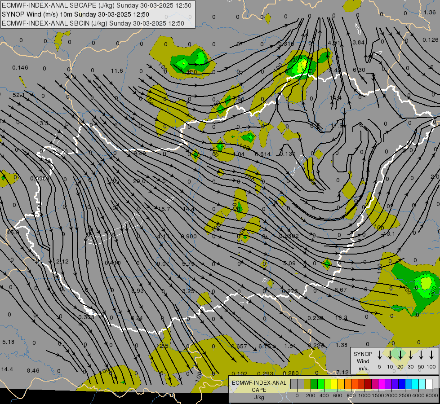Click the map value 12.5

coord(163,346)
